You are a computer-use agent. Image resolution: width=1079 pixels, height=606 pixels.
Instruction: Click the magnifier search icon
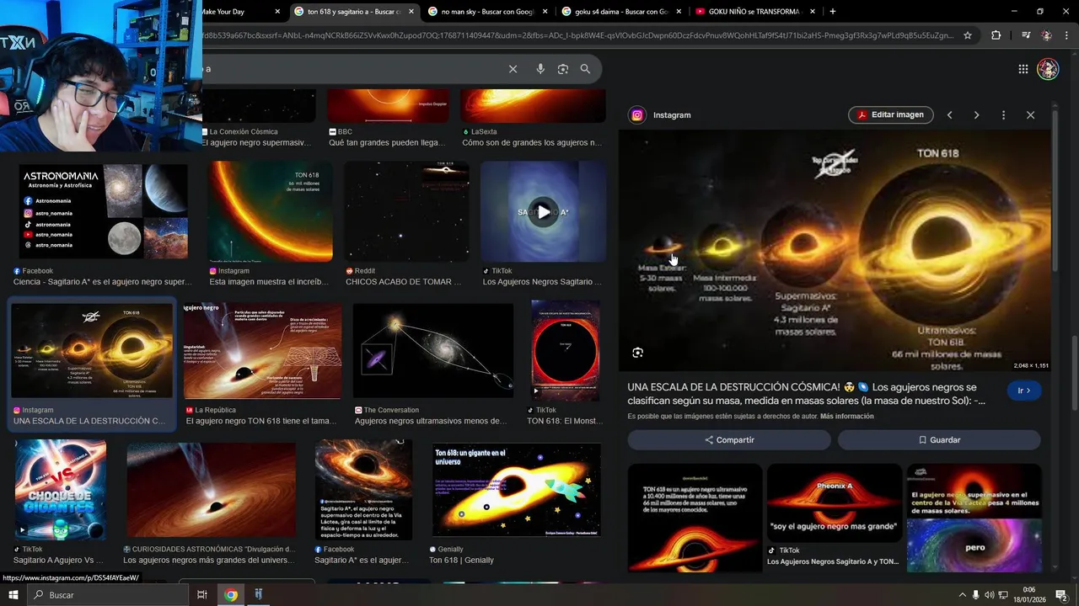585,69
